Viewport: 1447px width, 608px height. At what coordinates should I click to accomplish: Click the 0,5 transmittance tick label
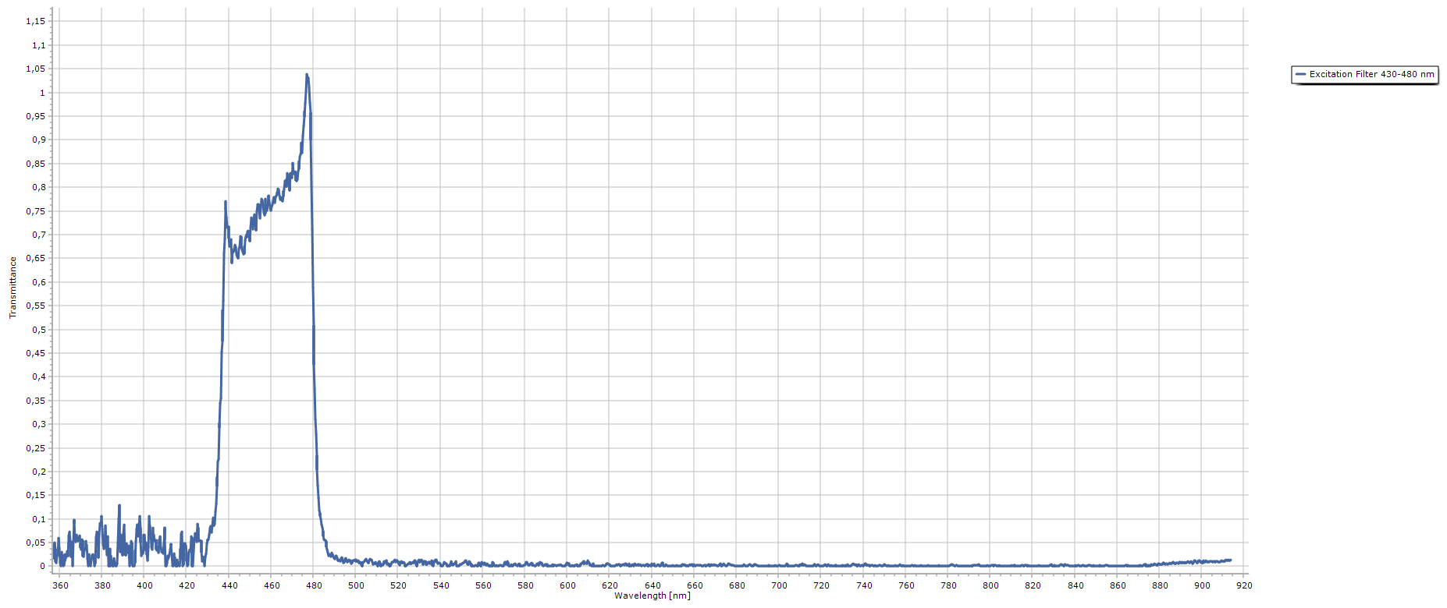39,330
